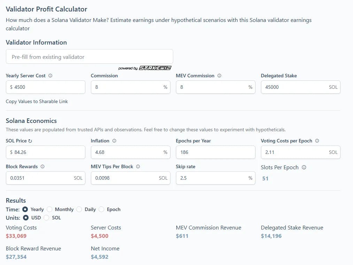Visit the Stakewiz site via powered-by logo
The image size is (353, 265).
coord(154,68)
